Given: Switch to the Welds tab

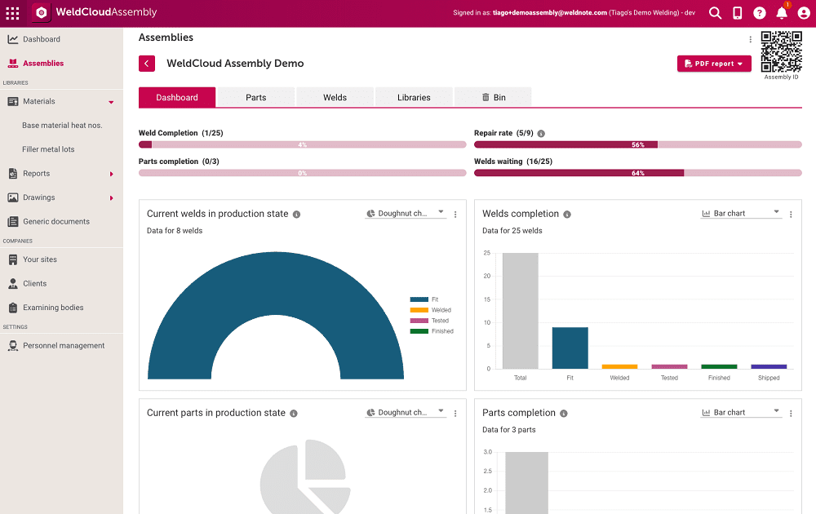Looking at the screenshot, I should pyautogui.click(x=335, y=97).
